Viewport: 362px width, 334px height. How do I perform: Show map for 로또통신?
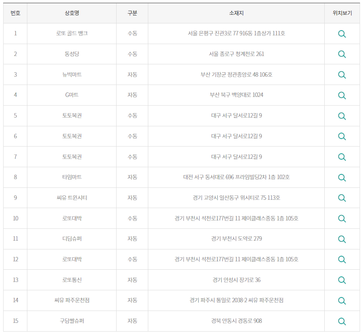(x=342, y=280)
